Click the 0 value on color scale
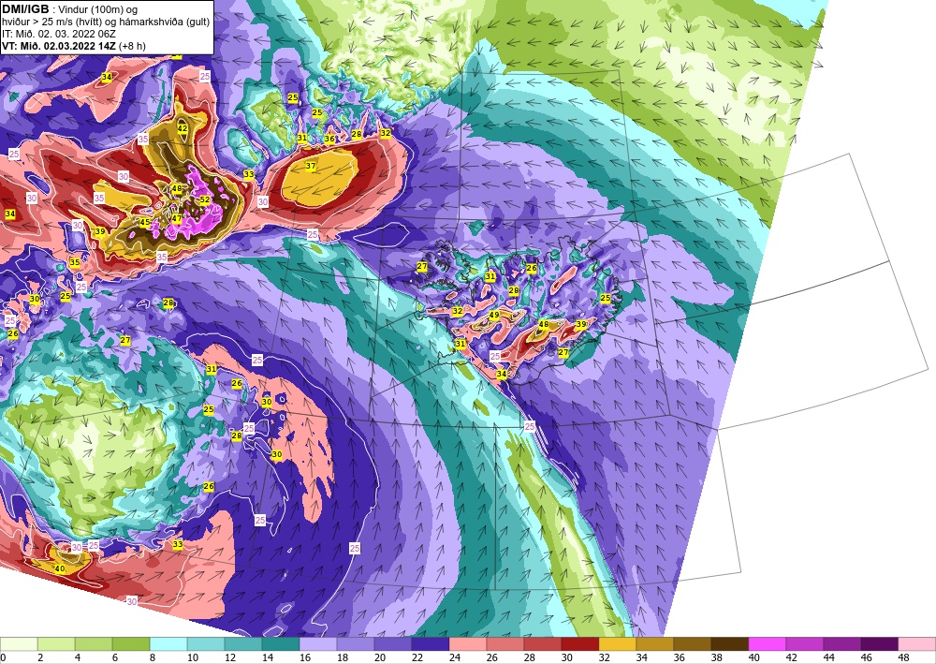 click(x=3, y=657)
